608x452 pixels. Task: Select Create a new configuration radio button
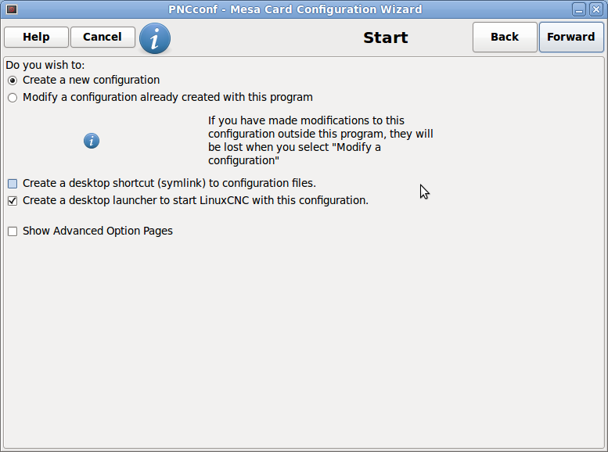click(x=13, y=81)
